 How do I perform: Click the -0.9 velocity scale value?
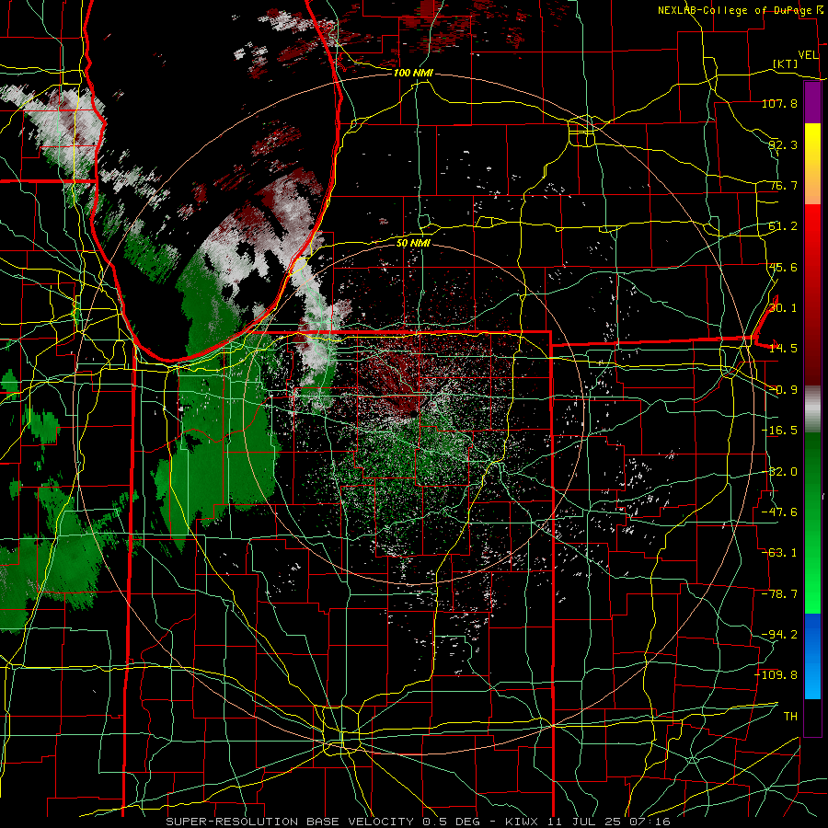783,390
